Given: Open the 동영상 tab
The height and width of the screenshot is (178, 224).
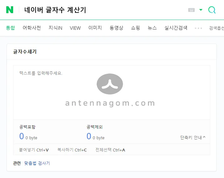Looking at the screenshot, I should pos(116,28).
